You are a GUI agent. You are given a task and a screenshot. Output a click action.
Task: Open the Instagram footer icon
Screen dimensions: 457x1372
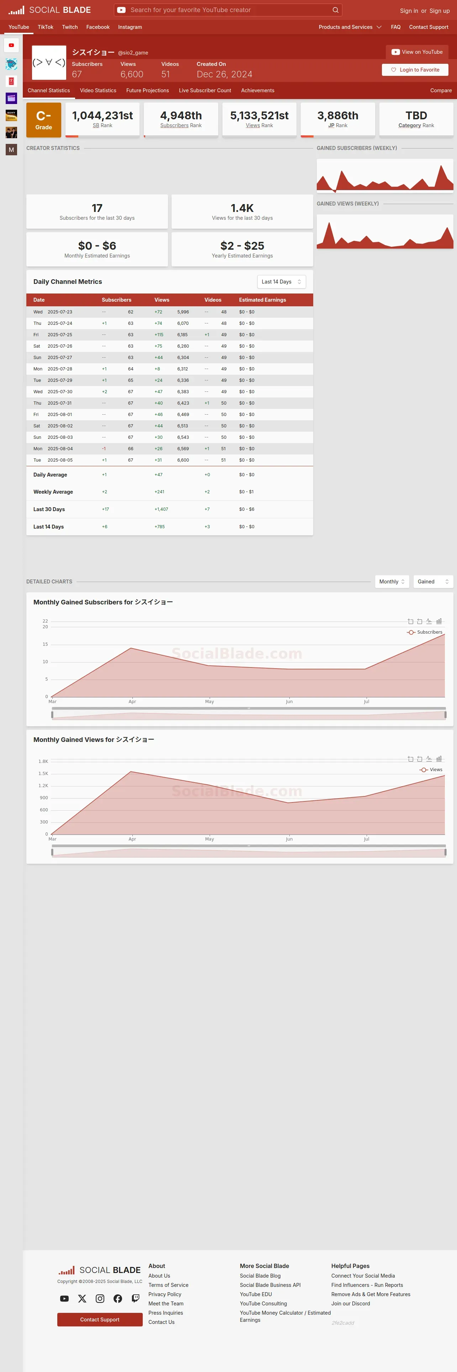[x=100, y=1299]
